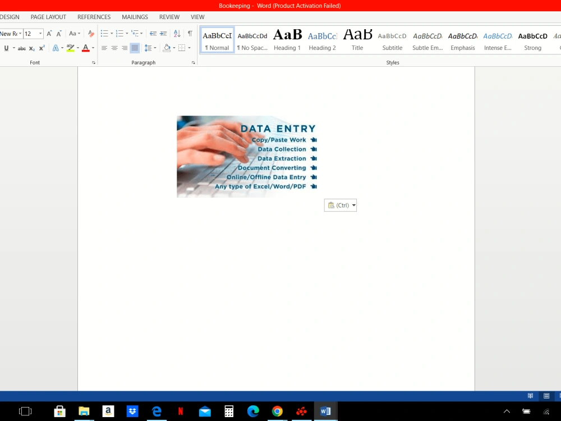Open the Change Case dropdown
Screen dimensions: 561x421
[x=75, y=34]
